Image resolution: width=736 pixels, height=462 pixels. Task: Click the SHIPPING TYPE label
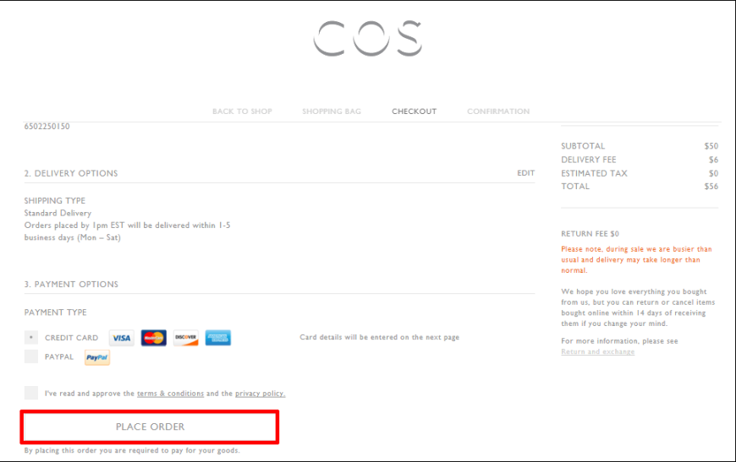[x=55, y=200]
